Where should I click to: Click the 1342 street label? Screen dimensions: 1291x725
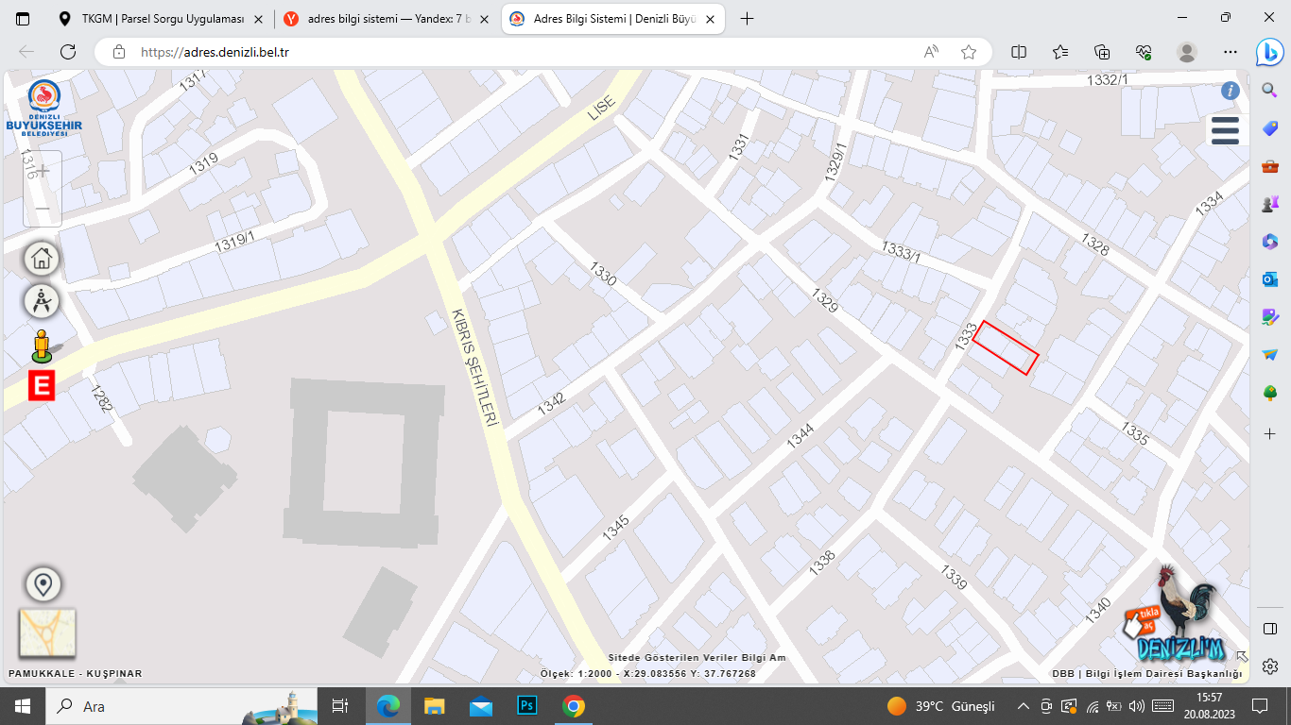tap(551, 403)
